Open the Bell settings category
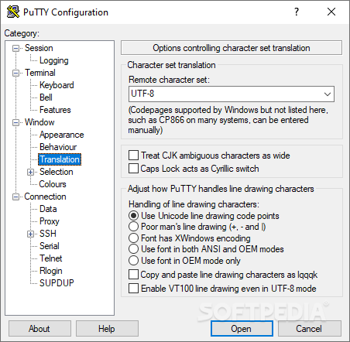The image size is (350, 342). click(x=46, y=97)
